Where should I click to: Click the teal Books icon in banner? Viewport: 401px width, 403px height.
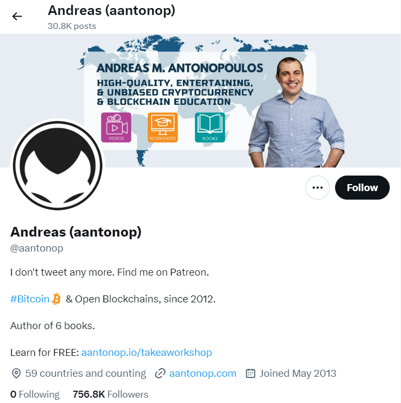(210, 127)
